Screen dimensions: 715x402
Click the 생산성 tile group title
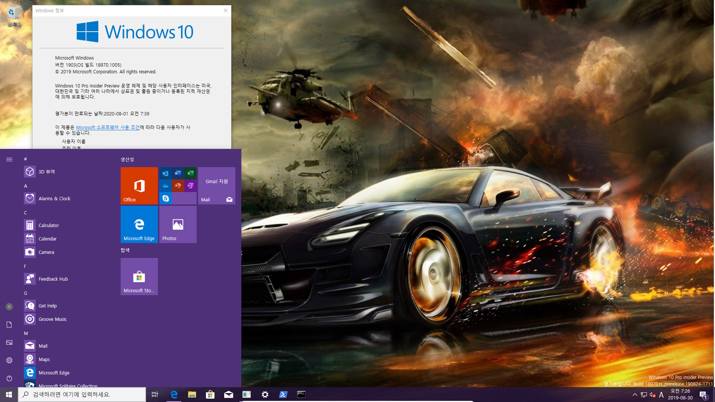tap(127, 159)
